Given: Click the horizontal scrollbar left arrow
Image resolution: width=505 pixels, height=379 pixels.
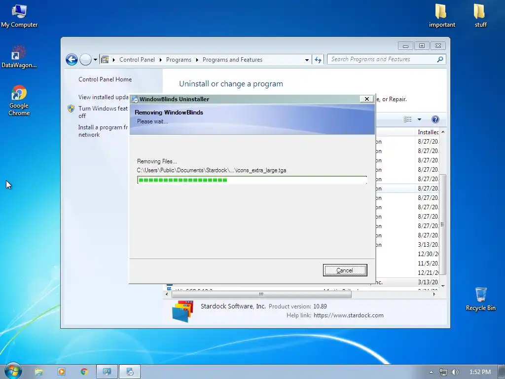Looking at the screenshot, I should [167, 294].
